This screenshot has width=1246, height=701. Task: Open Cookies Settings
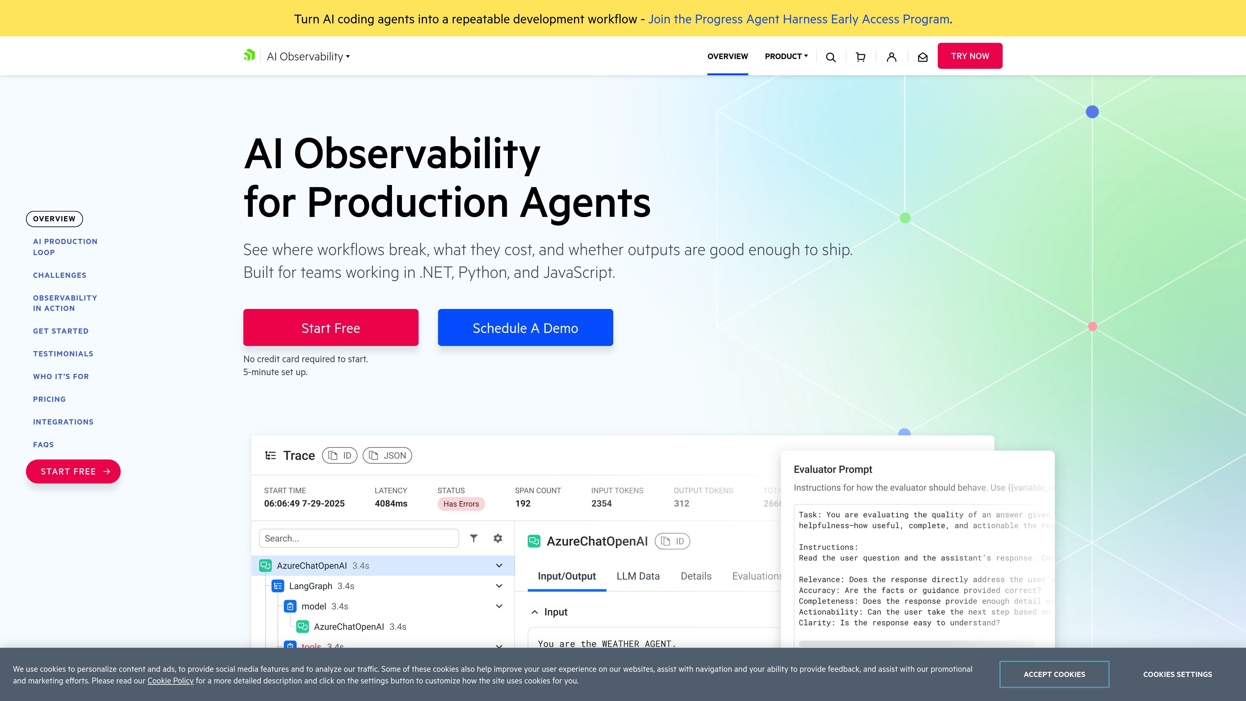[1177, 674]
